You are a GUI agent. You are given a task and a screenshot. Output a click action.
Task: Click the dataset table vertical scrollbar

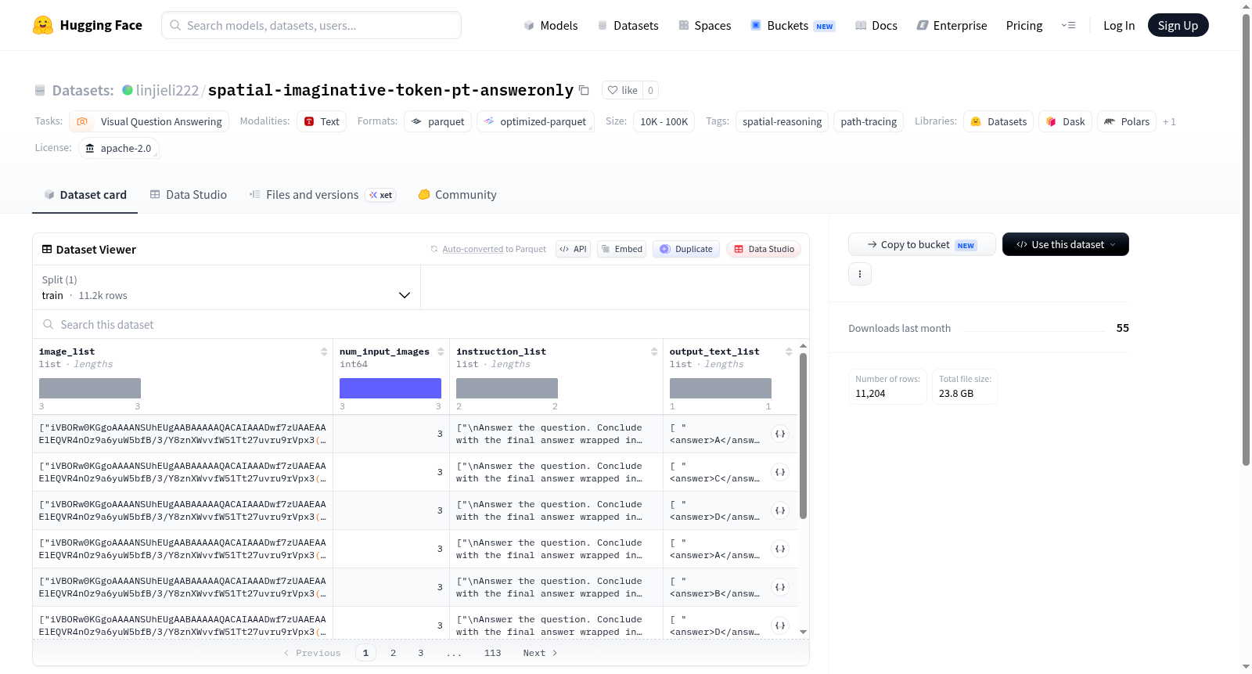803,435
